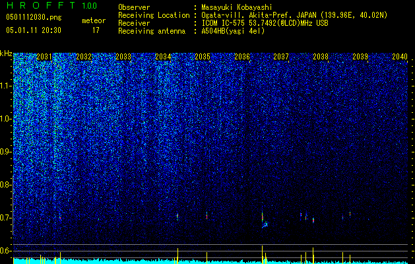415x264 pixels.
Task: Click the Receiving antenna field label
Action: 152,31
